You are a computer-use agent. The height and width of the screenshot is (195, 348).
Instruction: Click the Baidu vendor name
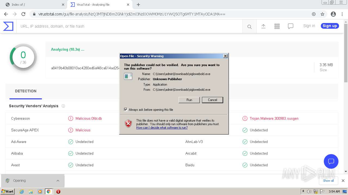[x=190, y=165]
